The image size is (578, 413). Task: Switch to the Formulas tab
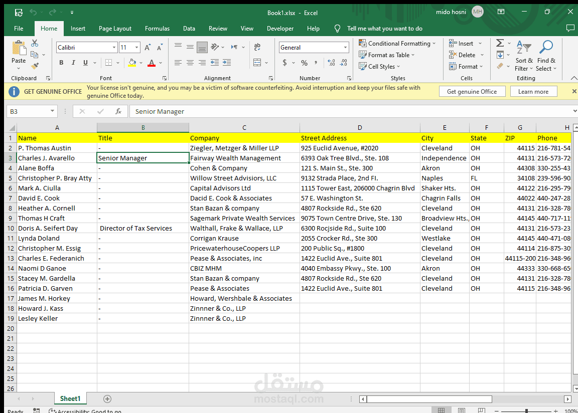pos(157,29)
